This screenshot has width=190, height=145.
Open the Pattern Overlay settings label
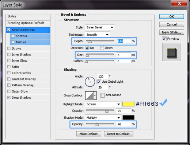(x=23, y=85)
